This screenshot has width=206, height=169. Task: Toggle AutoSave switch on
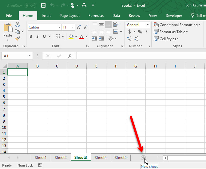tap(30, 6)
